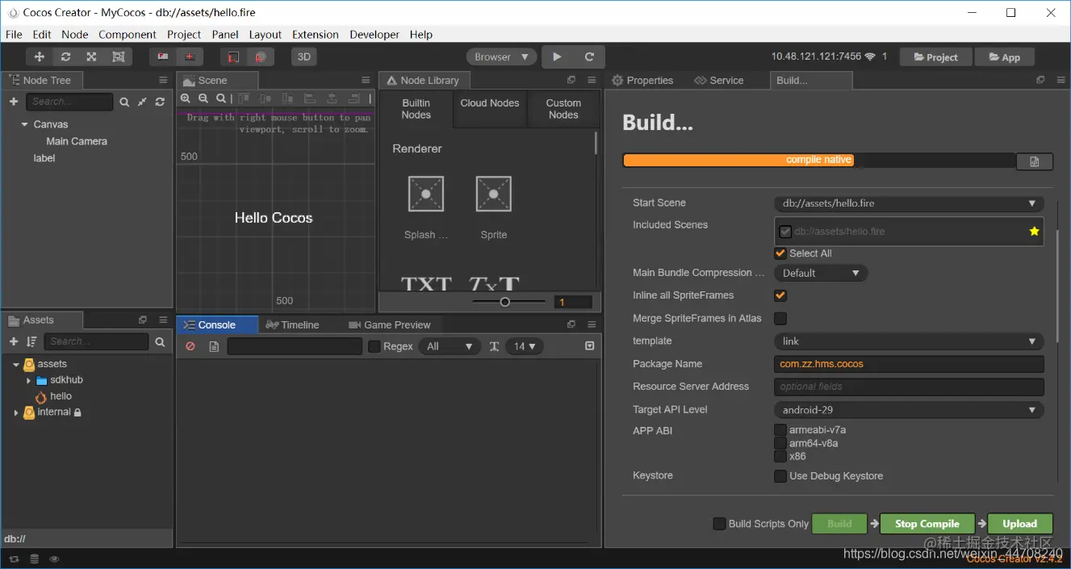Enable the armeabi-v7a ABI checkbox
The height and width of the screenshot is (569, 1071).
click(780, 429)
